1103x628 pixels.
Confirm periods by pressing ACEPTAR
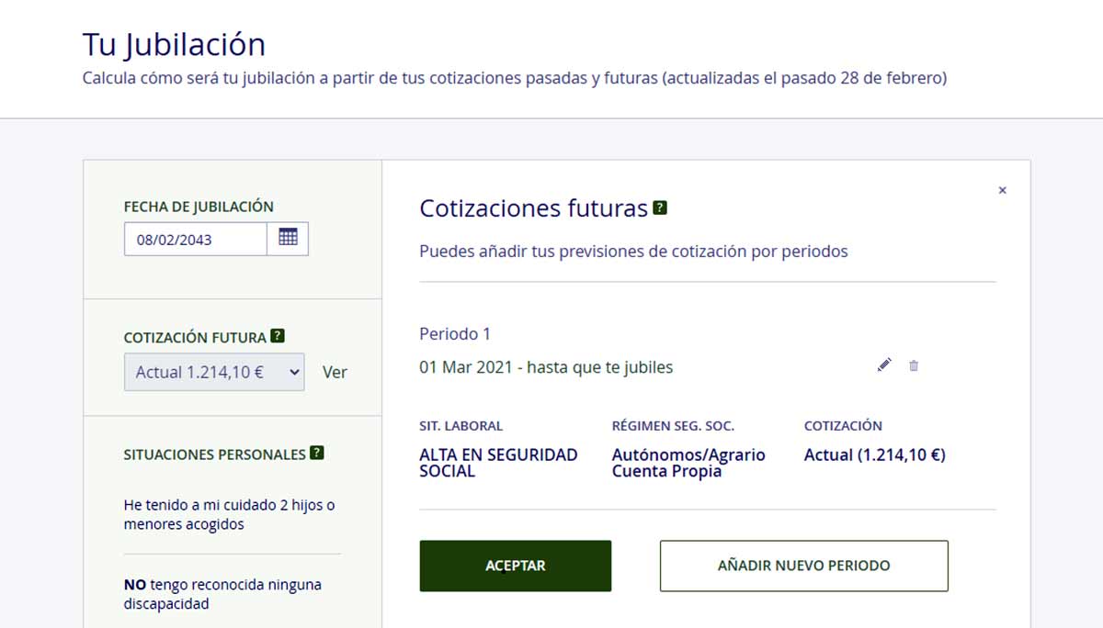[515, 566]
